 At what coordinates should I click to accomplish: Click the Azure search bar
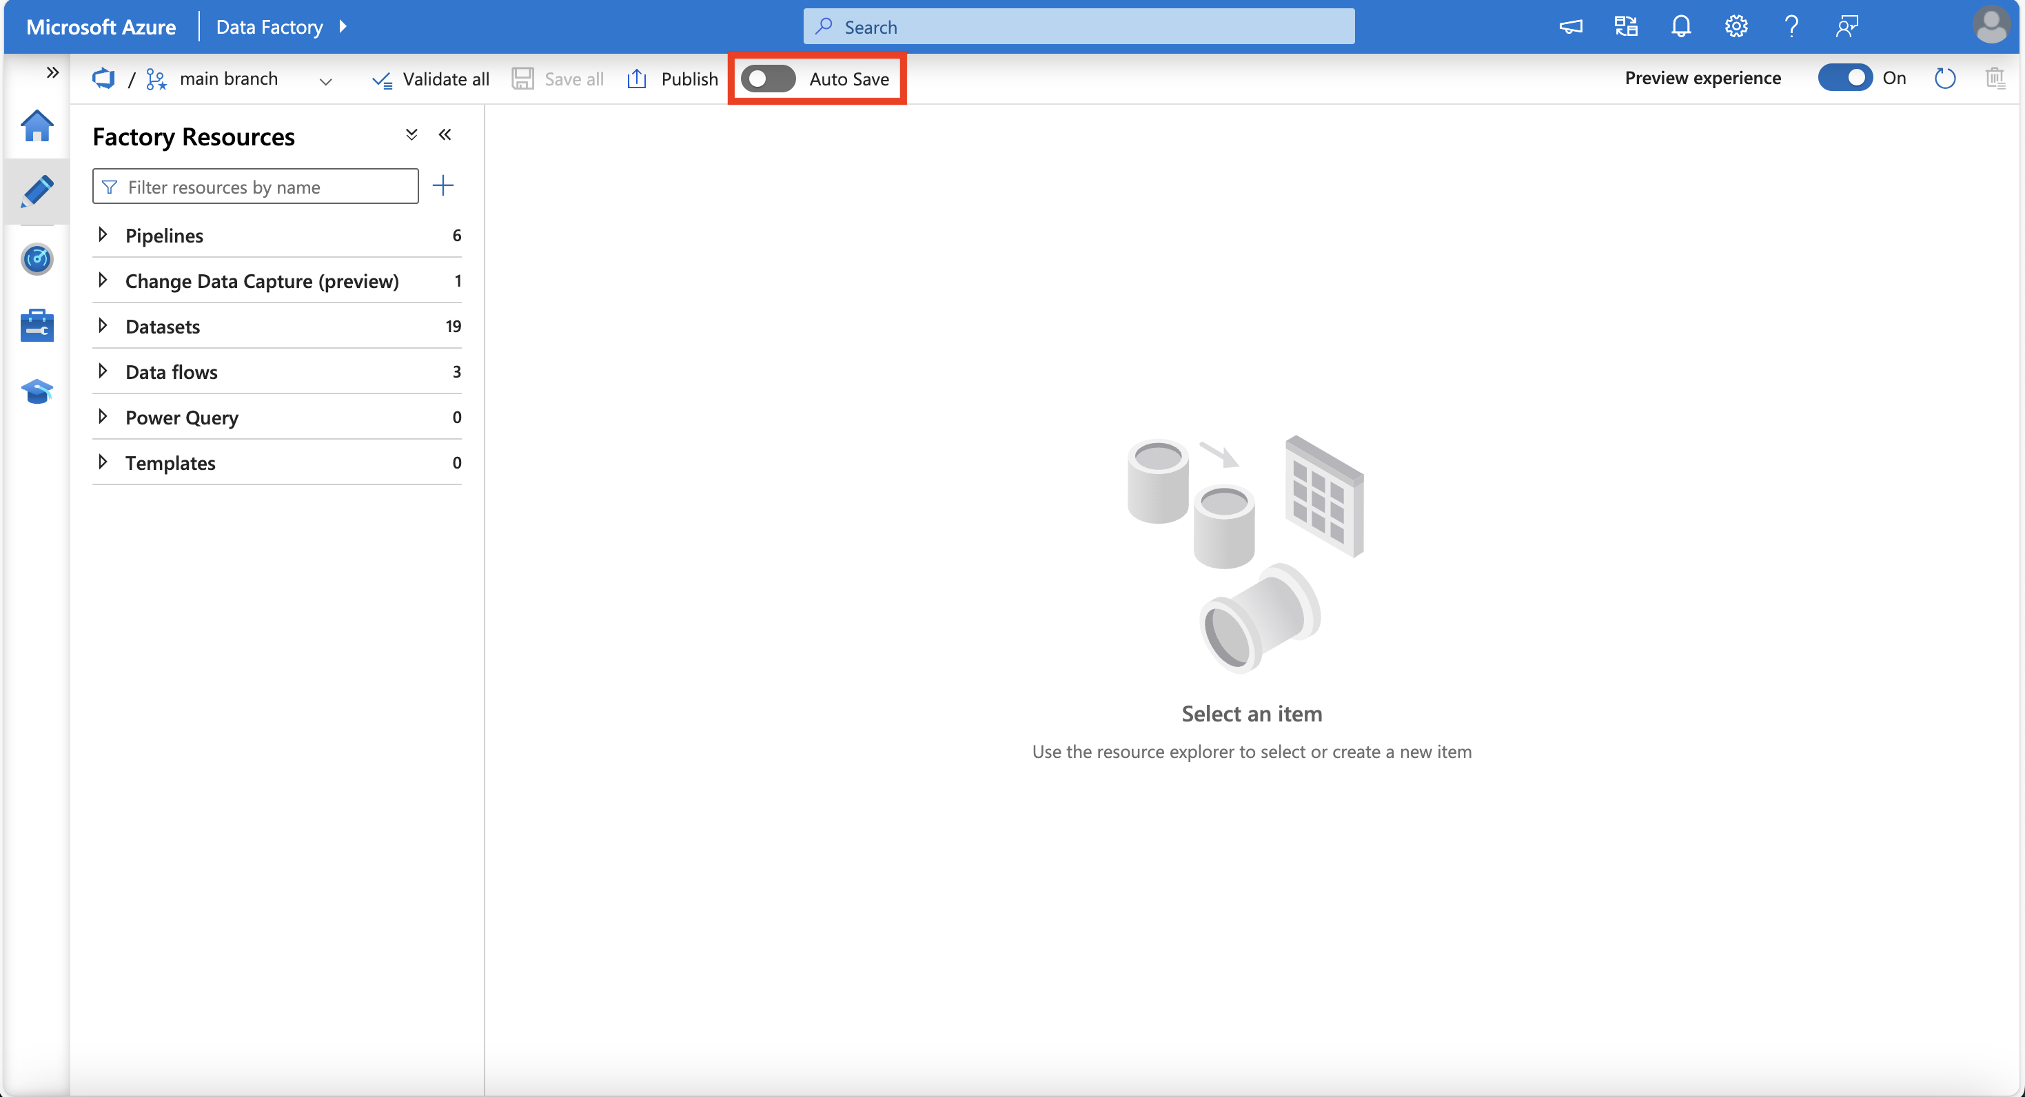point(1079,25)
